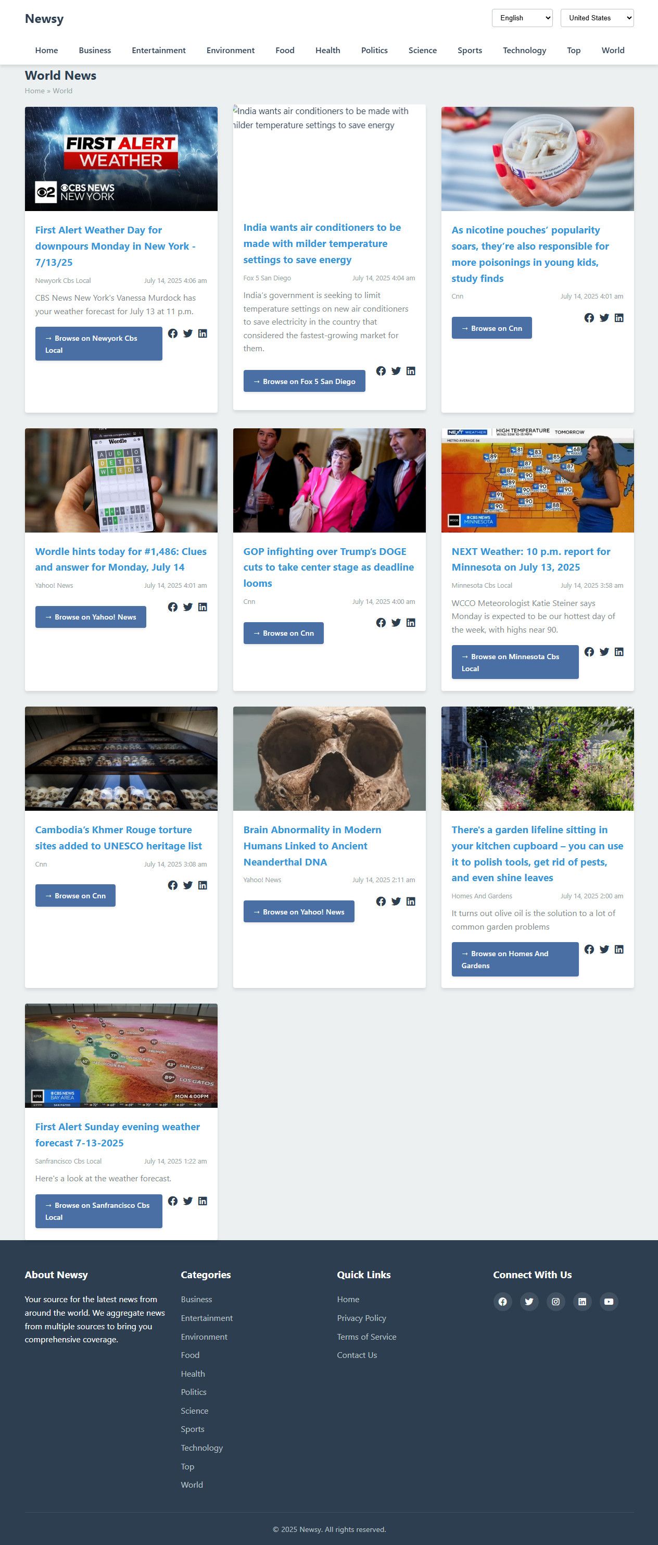Share garden lifeline article on Twitter
The height and width of the screenshot is (1545, 658).
(604, 949)
